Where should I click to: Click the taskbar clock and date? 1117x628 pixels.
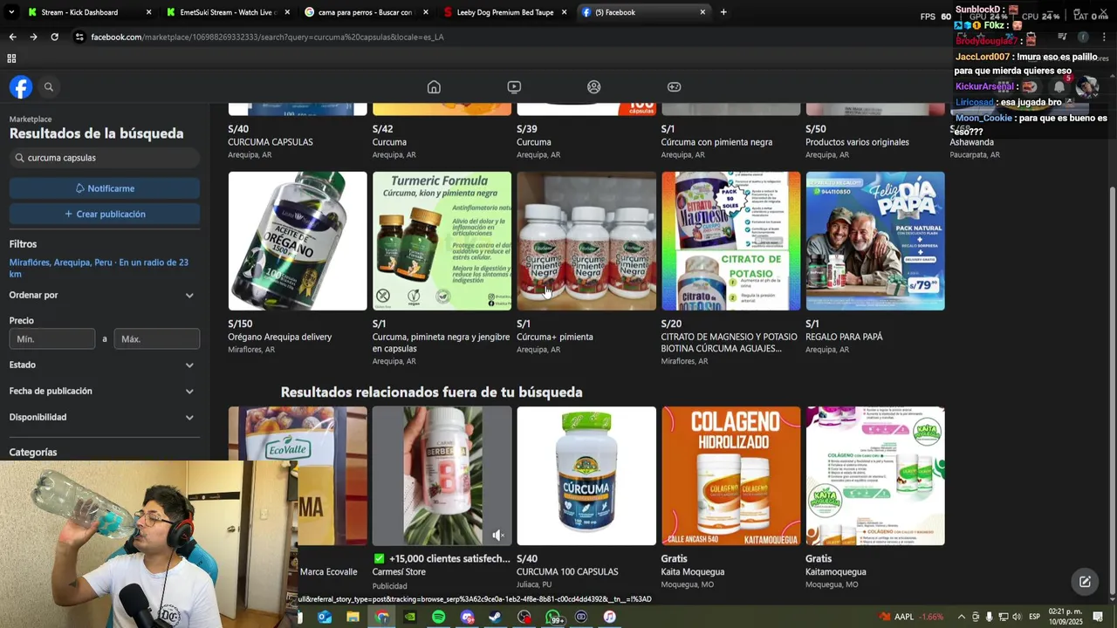coord(1066,617)
